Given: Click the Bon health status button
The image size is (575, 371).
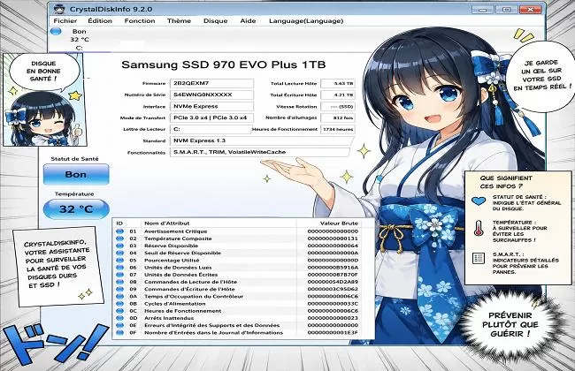Looking at the screenshot, I should (x=76, y=174).
